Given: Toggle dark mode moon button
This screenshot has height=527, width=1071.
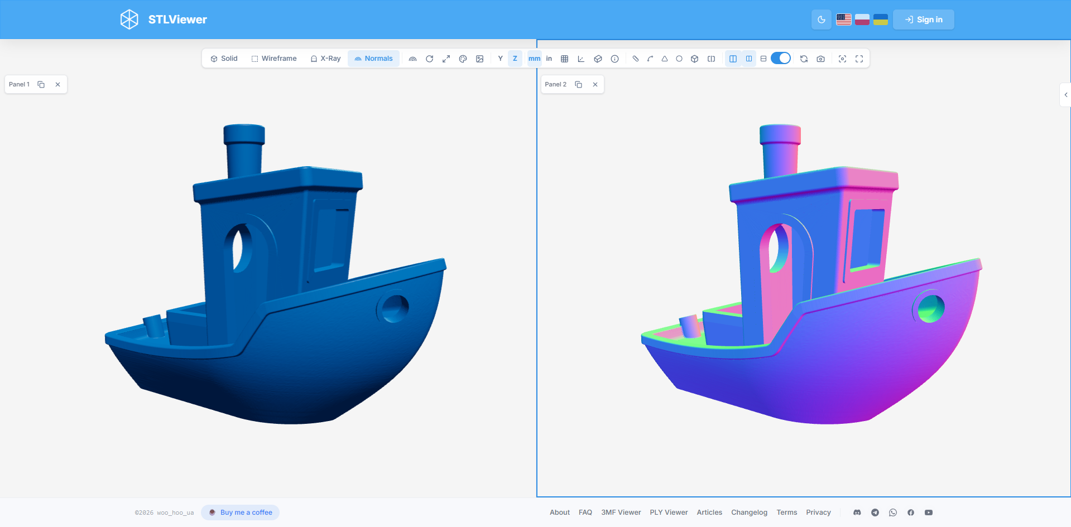Looking at the screenshot, I should pos(822,20).
